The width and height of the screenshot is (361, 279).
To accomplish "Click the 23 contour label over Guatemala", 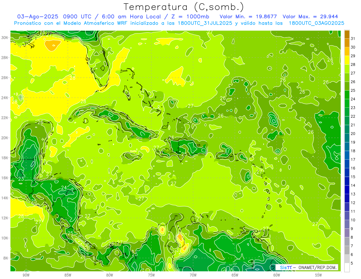I will point(21,179).
